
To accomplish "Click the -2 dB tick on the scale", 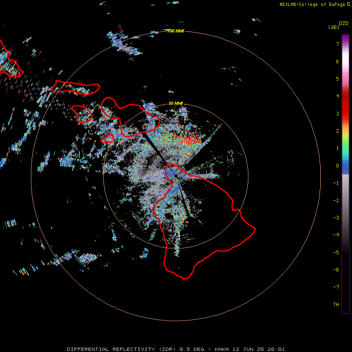I will pos(336,201).
